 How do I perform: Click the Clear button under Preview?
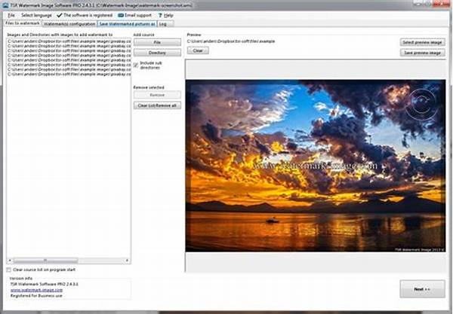[198, 50]
